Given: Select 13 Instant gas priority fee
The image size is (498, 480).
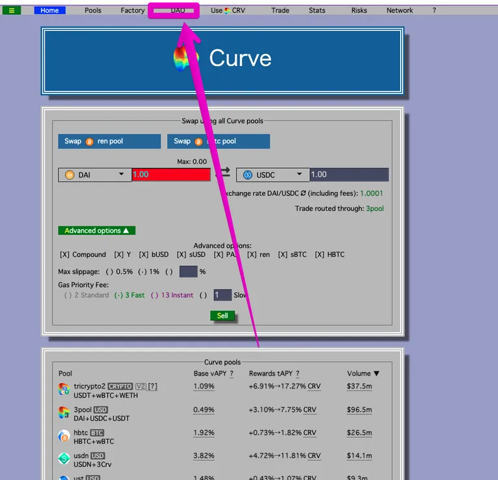Looking at the screenshot, I should coord(172,295).
